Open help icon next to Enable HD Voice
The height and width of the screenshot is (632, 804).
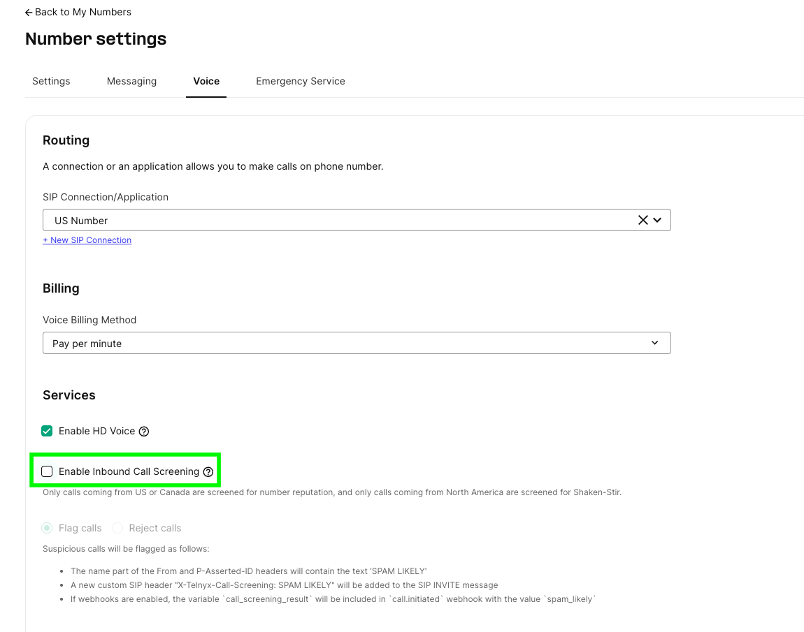tap(144, 432)
